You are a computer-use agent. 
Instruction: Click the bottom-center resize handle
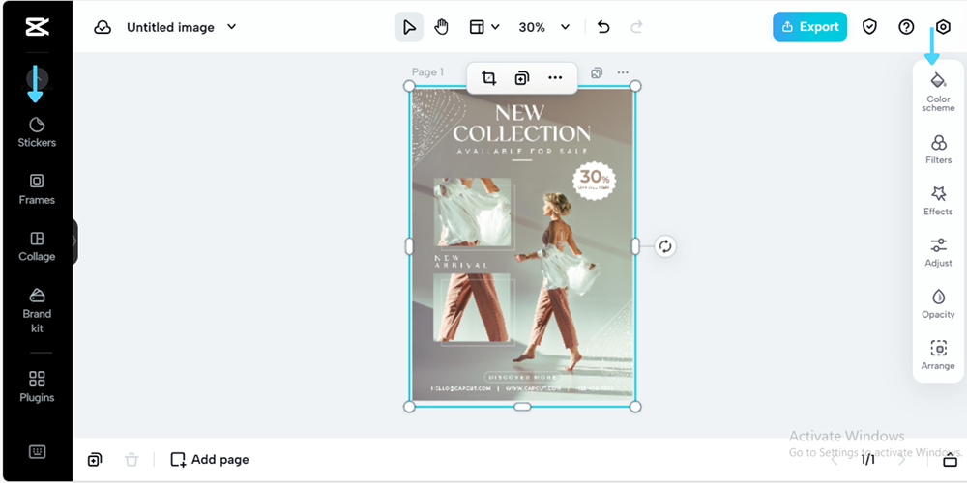click(x=522, y=407)
